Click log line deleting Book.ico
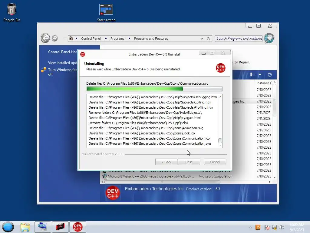 pyautogui.click(x=142, y=133)
